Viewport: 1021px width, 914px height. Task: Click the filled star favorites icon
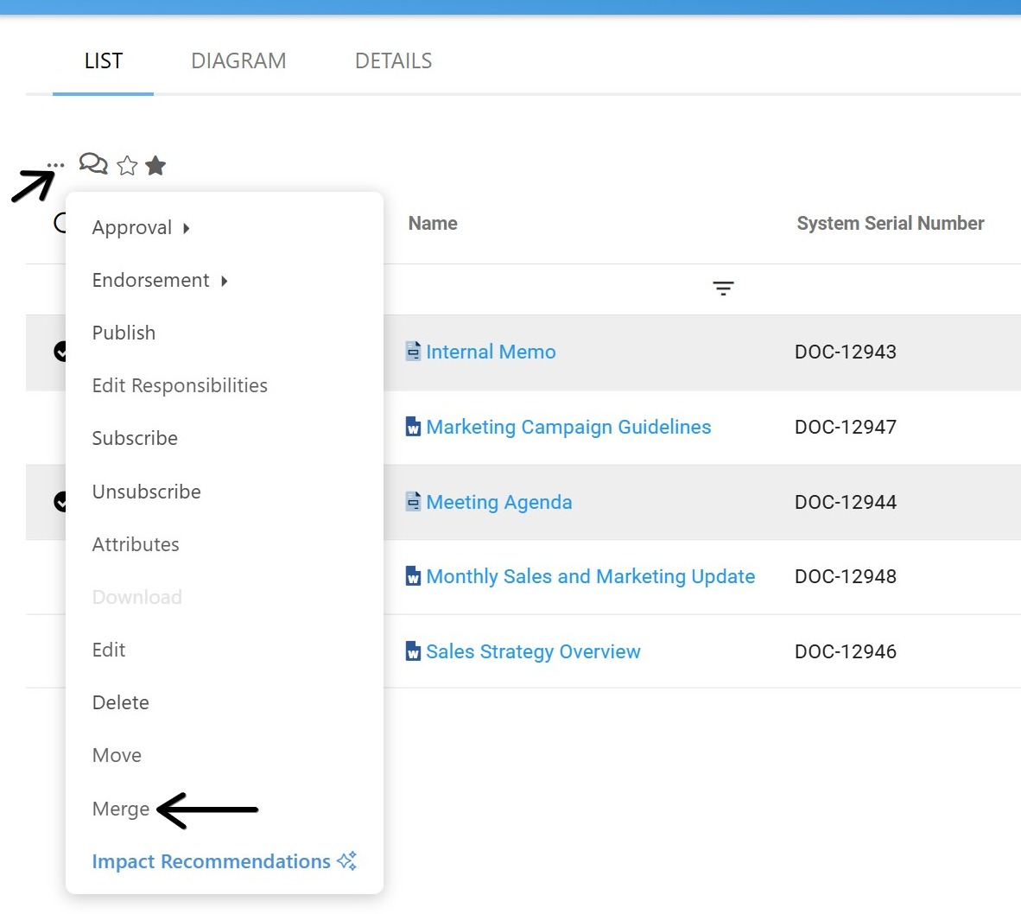155,165
